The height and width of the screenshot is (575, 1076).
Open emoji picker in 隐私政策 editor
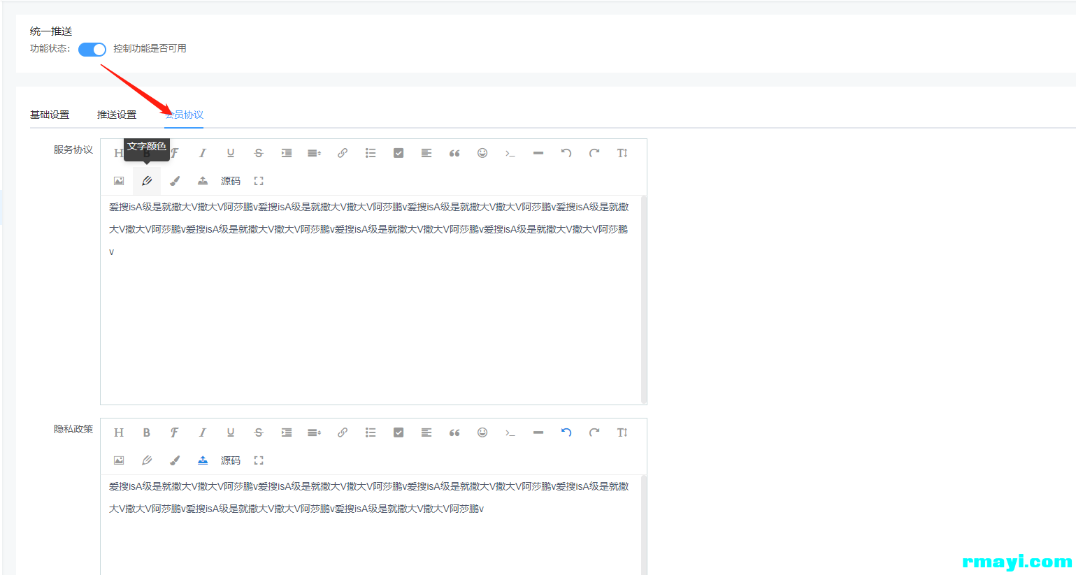[x=482, y=432]
